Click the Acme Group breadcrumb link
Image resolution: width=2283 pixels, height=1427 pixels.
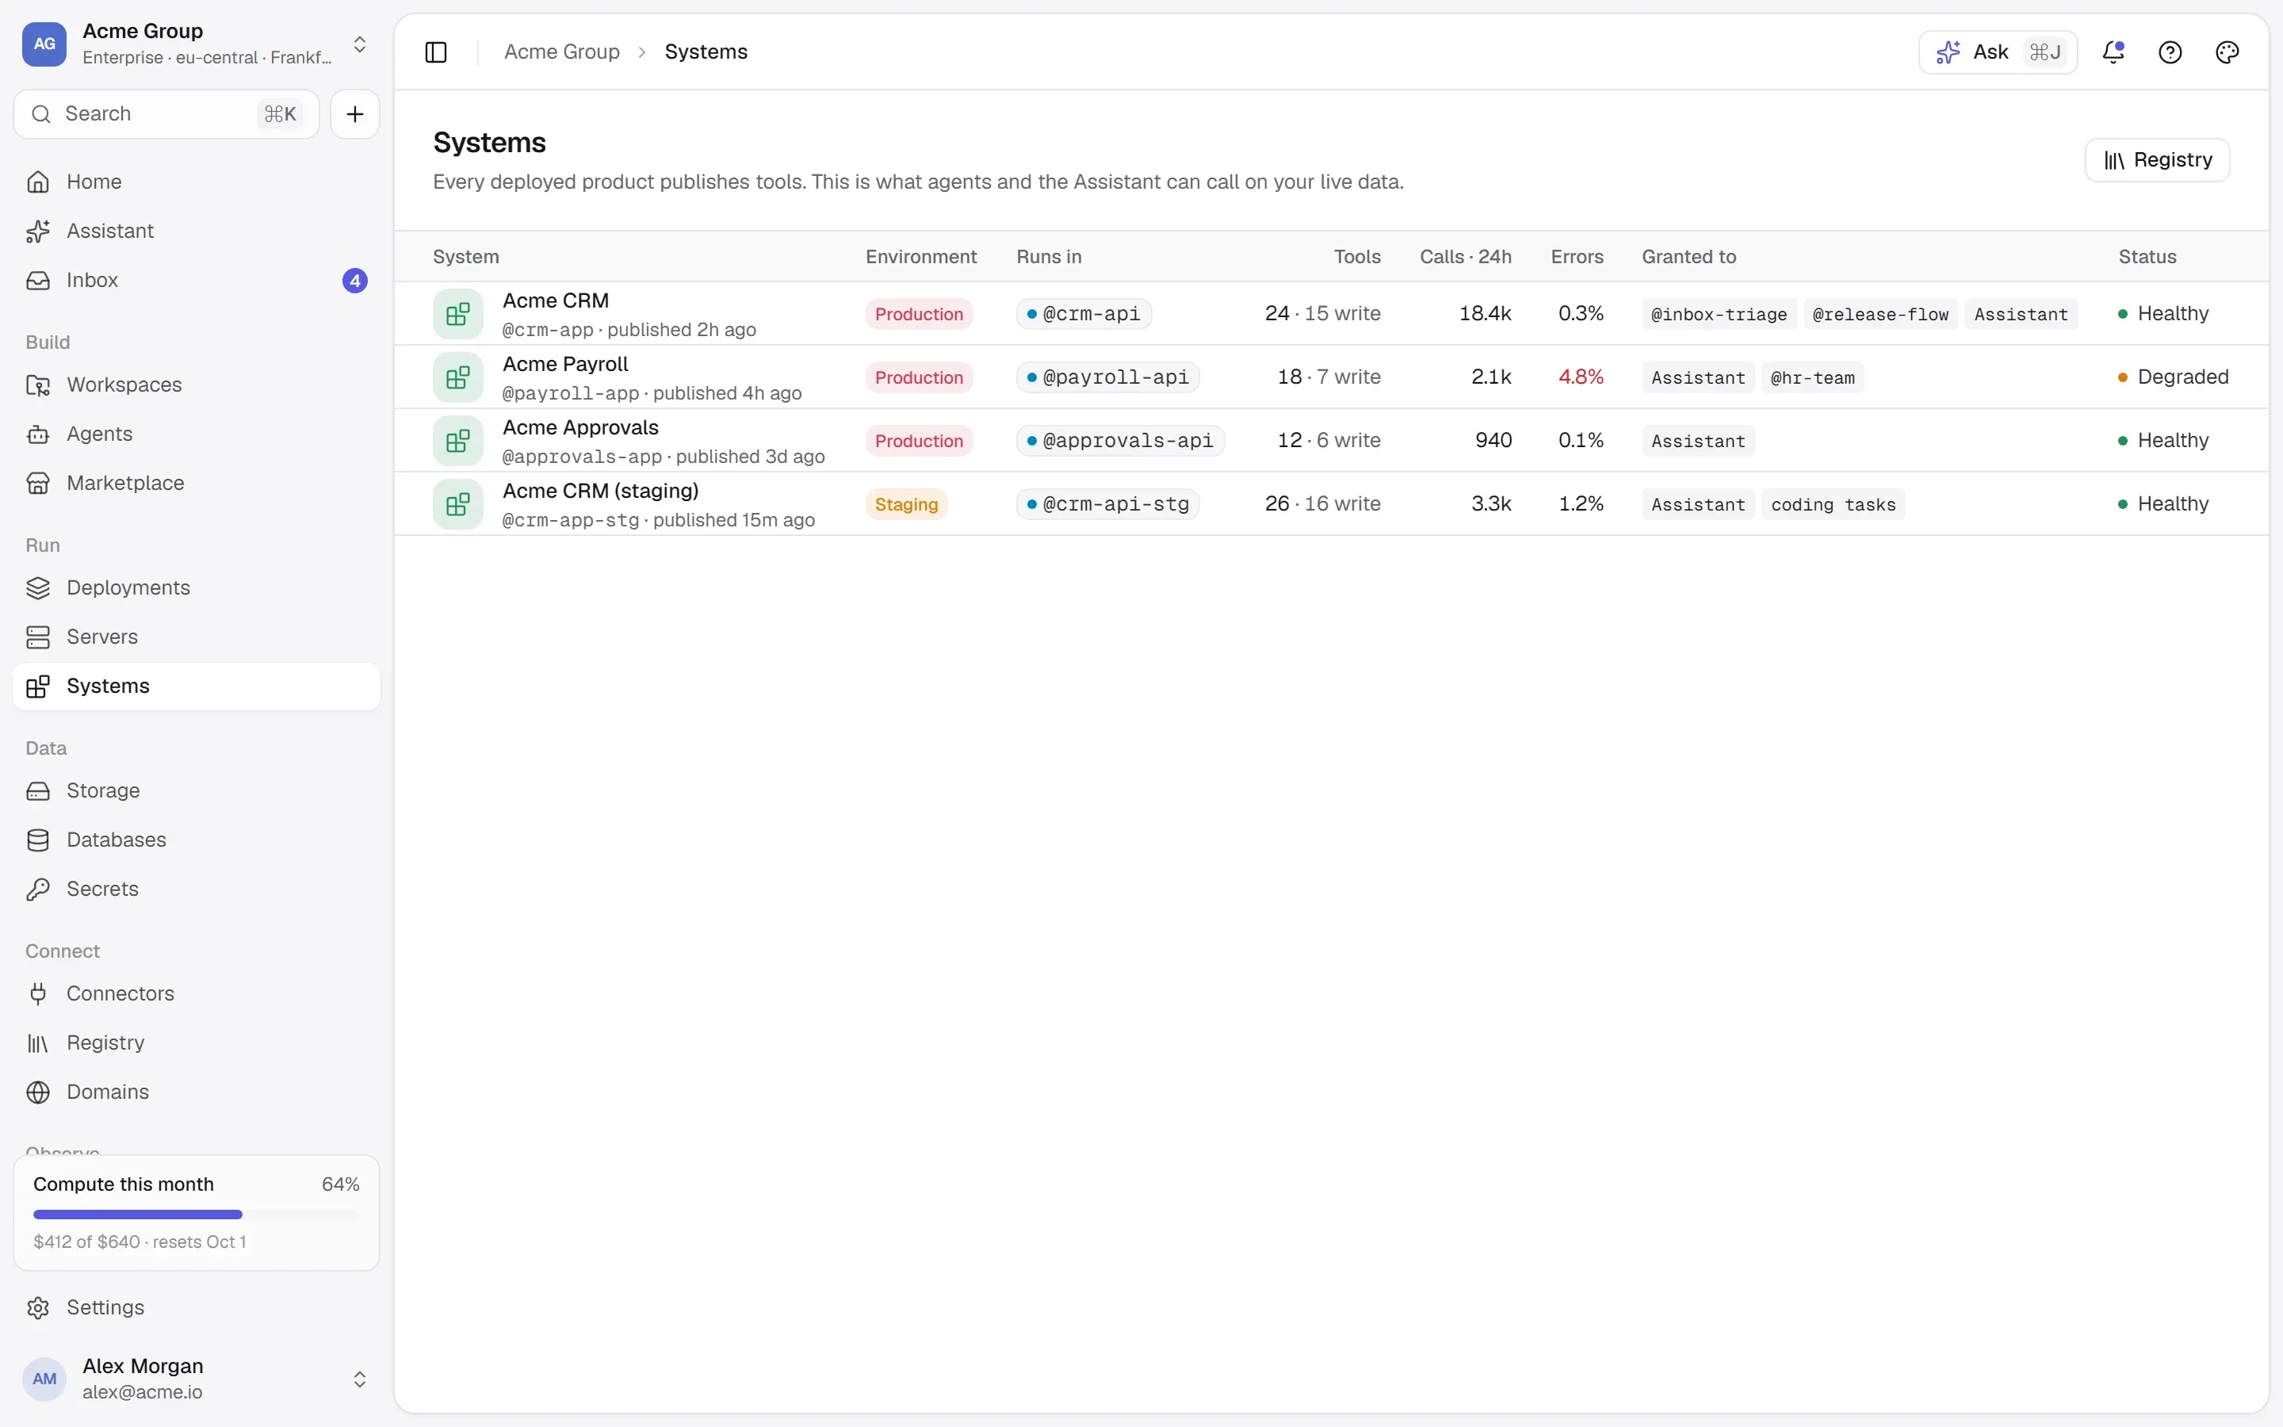(x=561, y=52)
